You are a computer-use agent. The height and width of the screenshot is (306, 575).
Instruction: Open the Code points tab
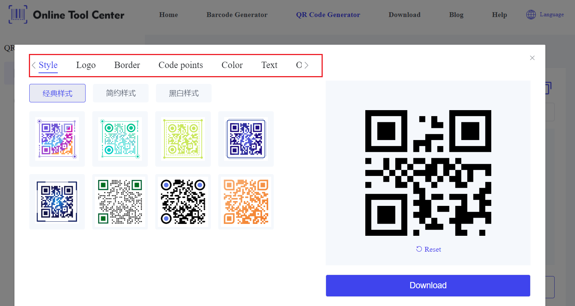click(181, 65)
